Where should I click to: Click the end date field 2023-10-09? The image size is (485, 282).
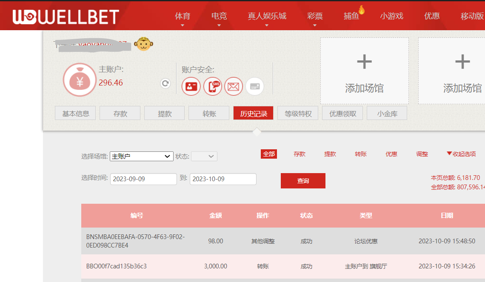point(223,179)
